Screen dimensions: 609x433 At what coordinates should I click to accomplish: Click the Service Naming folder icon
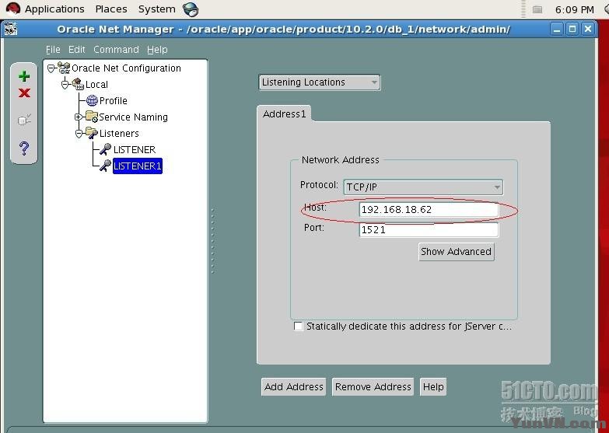click(x=92, y=117)
